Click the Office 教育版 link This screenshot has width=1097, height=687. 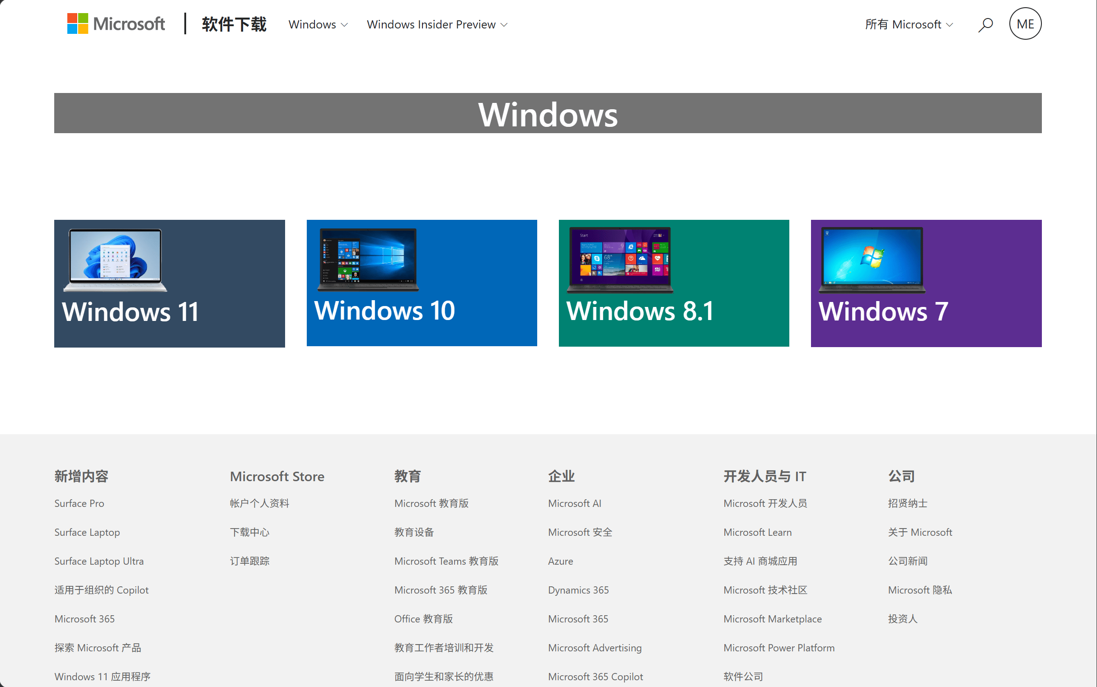[423, 619]
